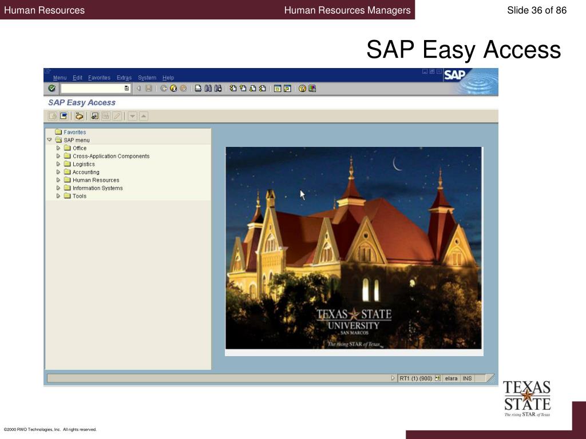Select the Accounting tree label
The height and width of the screenshot is (439, 586).
point(86,172)
